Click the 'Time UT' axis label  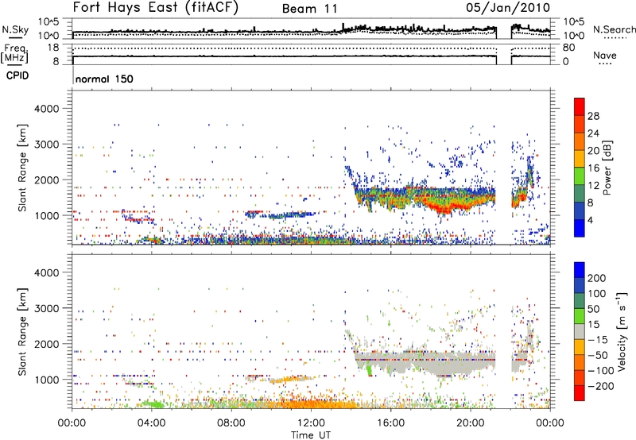[311, 435]
